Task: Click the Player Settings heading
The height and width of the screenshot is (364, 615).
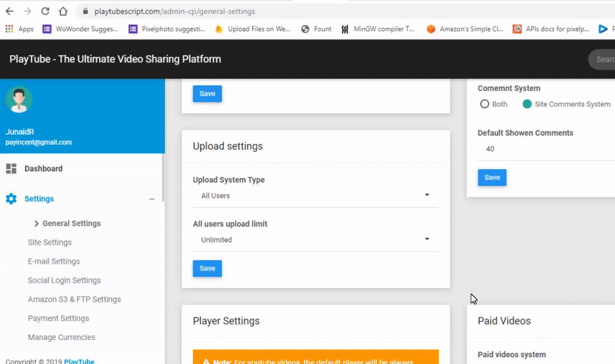Action: [226, 321]
